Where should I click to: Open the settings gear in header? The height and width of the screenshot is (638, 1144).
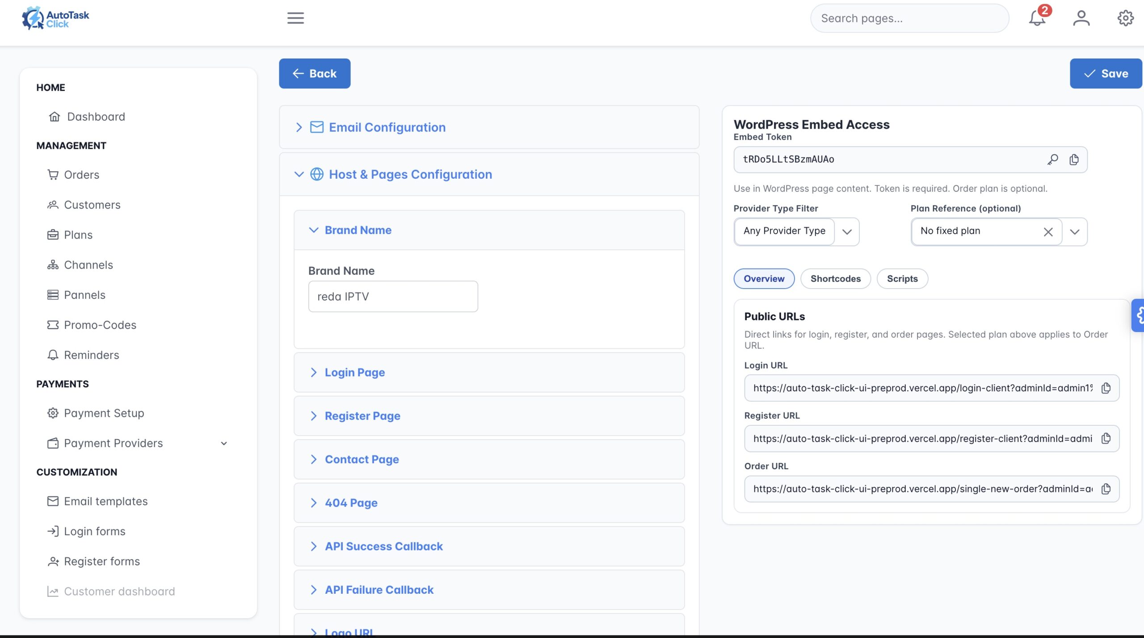coord(1125,18)
